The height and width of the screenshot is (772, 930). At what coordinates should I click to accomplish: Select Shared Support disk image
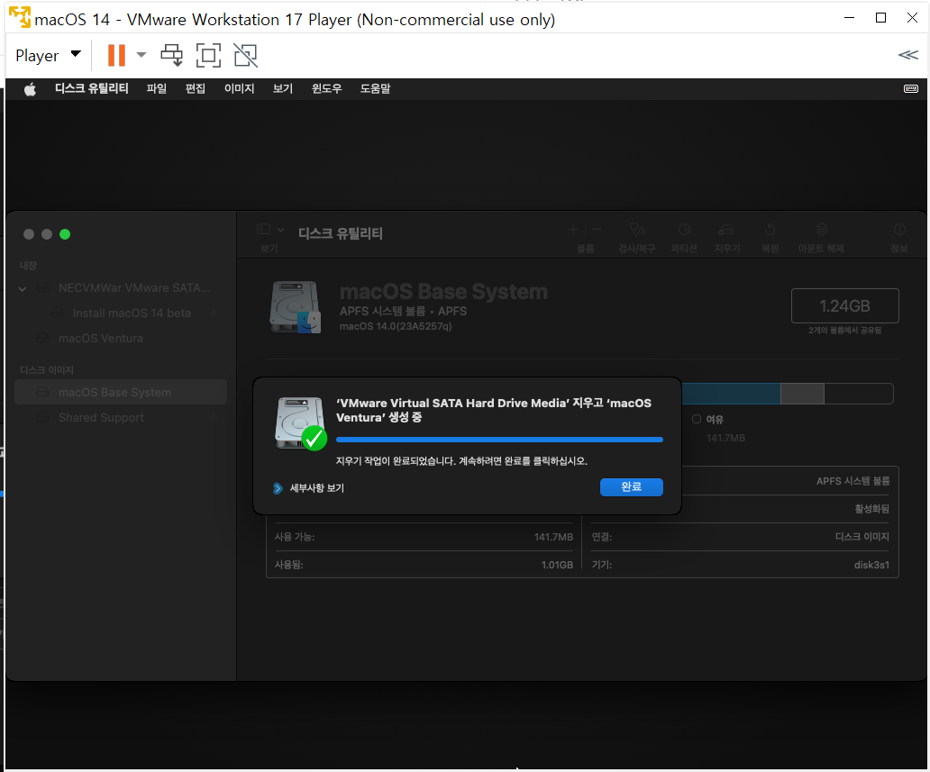(x=121, y=417)
